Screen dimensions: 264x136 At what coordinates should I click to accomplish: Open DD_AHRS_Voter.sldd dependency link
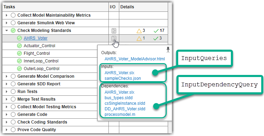click(125, 109)
